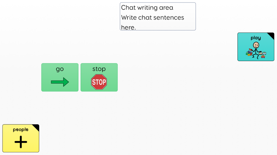277x155 pixels.
Task: Open the yellow people folder cell
Action: [x=21, y=138]
